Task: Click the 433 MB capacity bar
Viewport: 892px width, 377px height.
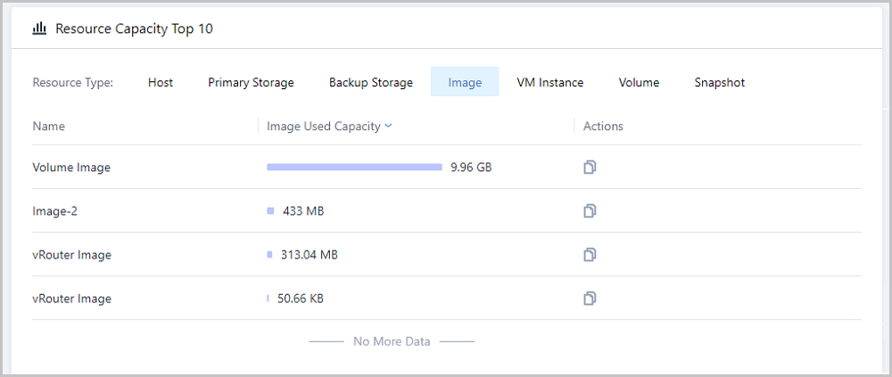Action: coord(270,211)
